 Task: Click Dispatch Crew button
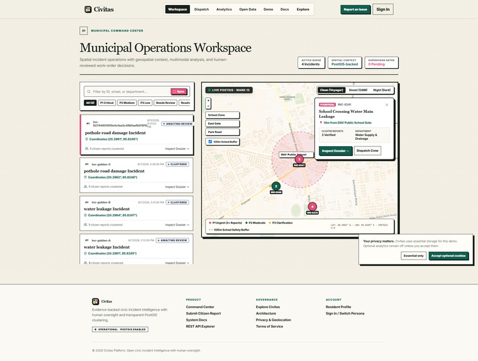pyautogui.click(x=367, y=151)
